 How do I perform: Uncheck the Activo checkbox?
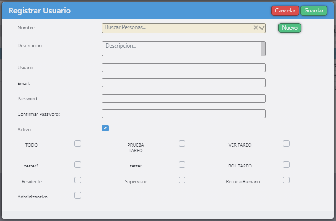(x=105, y=128)
